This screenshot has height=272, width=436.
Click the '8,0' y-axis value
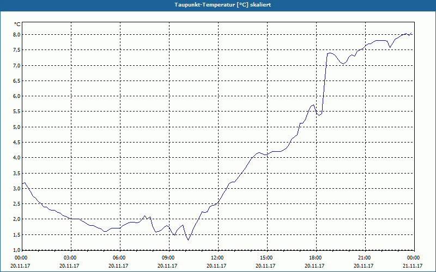[17, 35]
